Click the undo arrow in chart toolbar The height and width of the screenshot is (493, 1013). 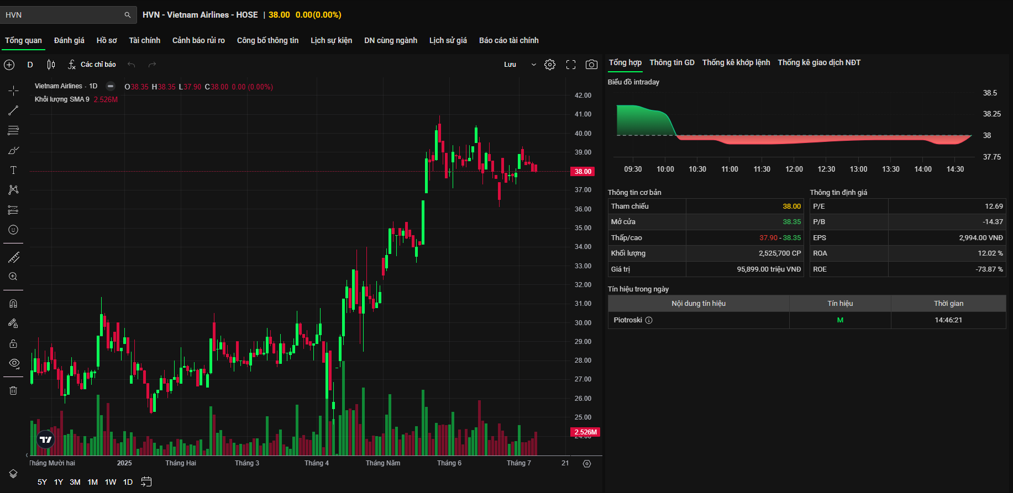132,65
